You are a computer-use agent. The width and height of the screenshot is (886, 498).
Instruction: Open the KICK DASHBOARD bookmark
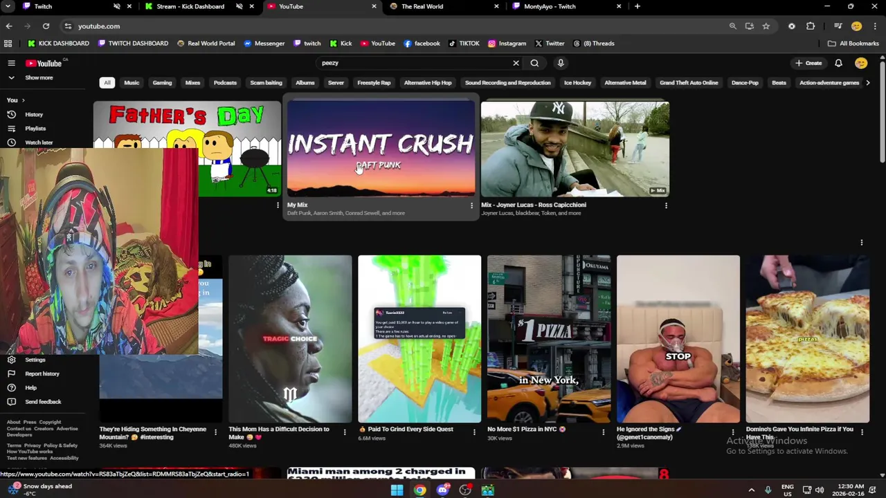tap(58, 44)
